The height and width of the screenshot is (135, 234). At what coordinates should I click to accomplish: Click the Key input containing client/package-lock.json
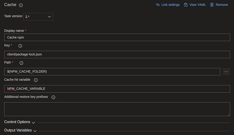coord(117,54)
